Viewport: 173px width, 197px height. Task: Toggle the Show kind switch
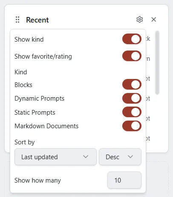[132, 39]
